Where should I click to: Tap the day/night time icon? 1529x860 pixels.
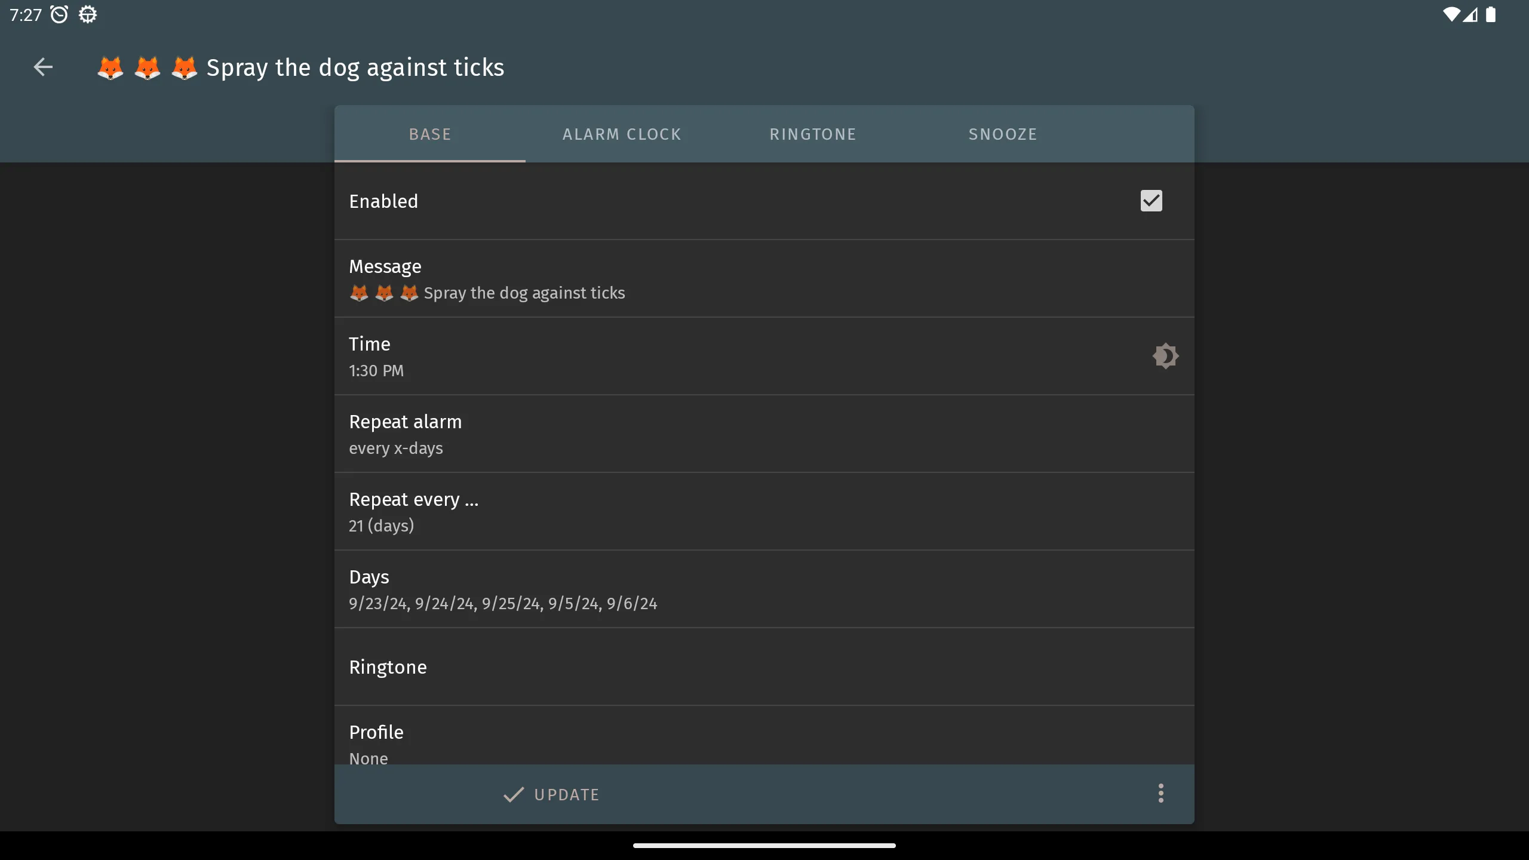pos(1165,356)
